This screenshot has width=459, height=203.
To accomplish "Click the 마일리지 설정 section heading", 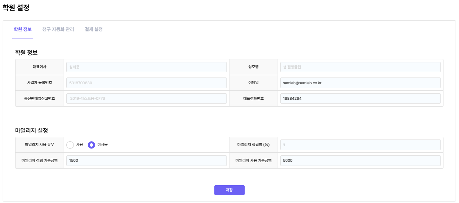I will [x=31, y=130].
